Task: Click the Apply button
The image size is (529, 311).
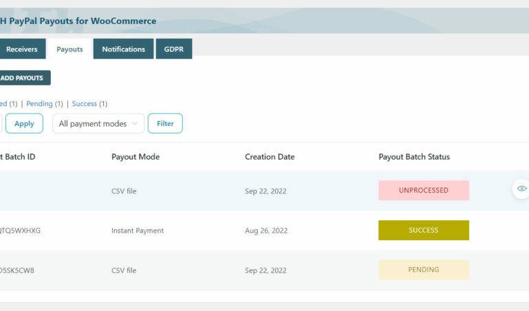Action: [24, 124]
